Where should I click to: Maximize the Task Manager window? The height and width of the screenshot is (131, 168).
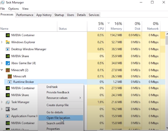pyautogui.click(x=152, y=2)
